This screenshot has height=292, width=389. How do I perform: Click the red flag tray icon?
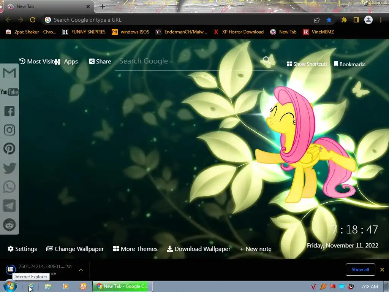[x=333, y=287]
